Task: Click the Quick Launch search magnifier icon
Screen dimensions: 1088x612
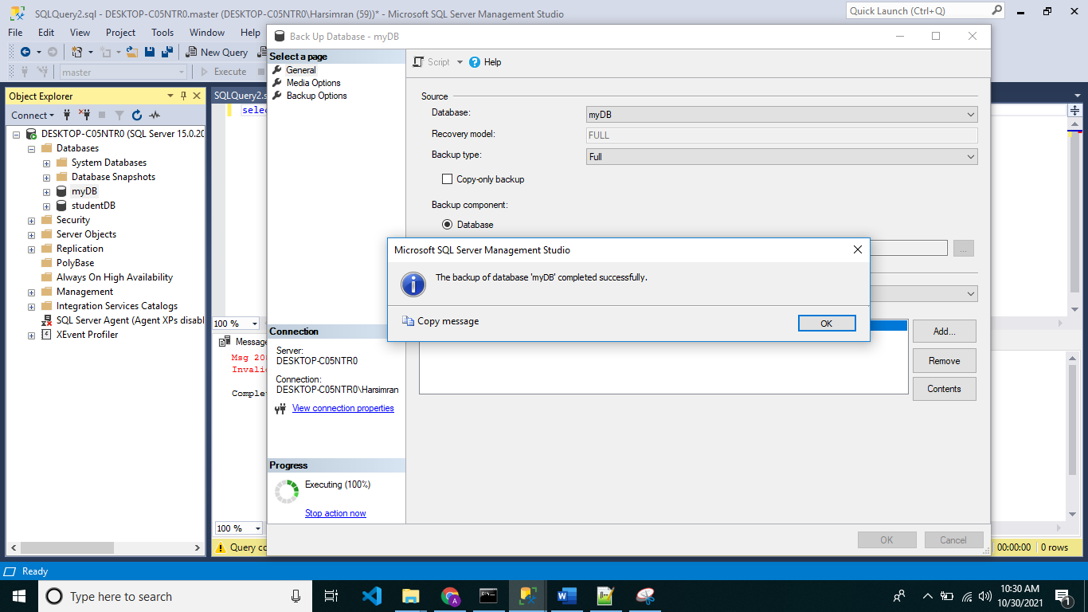Action: (x=996, y=10)
